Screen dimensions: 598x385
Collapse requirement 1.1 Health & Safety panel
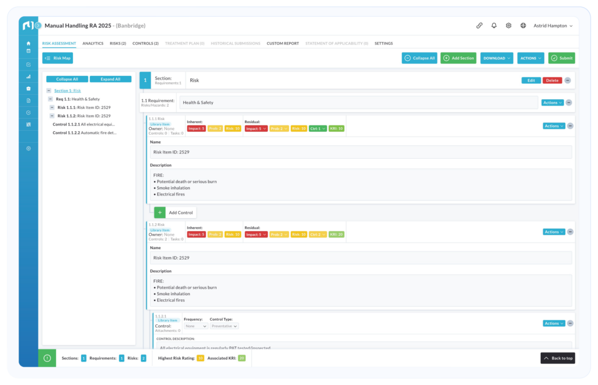[x=569, y=103]
